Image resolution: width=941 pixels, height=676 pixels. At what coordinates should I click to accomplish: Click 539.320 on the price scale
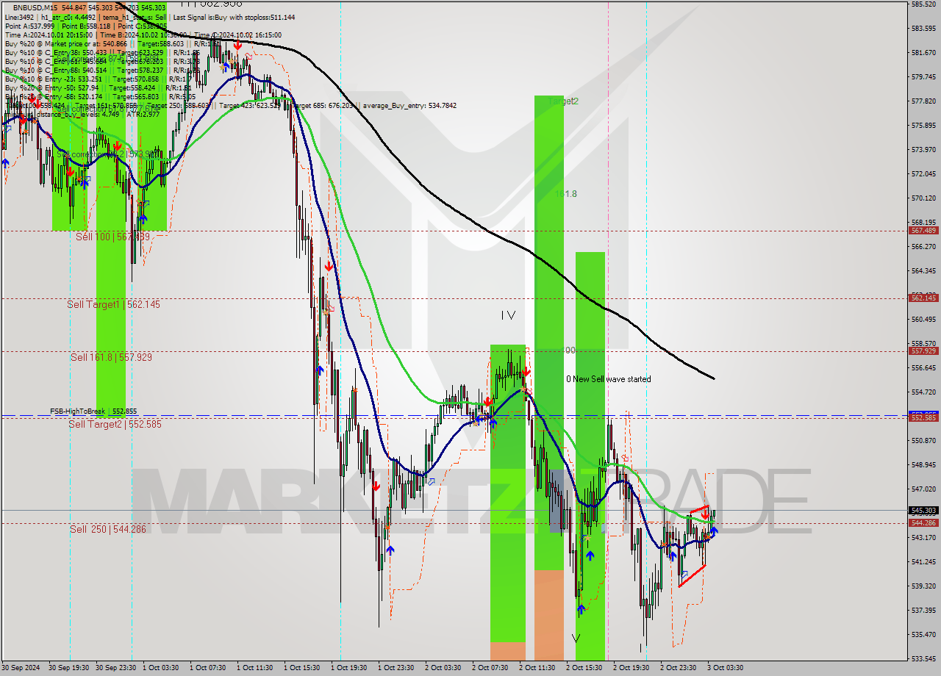[x=923, y=586]
